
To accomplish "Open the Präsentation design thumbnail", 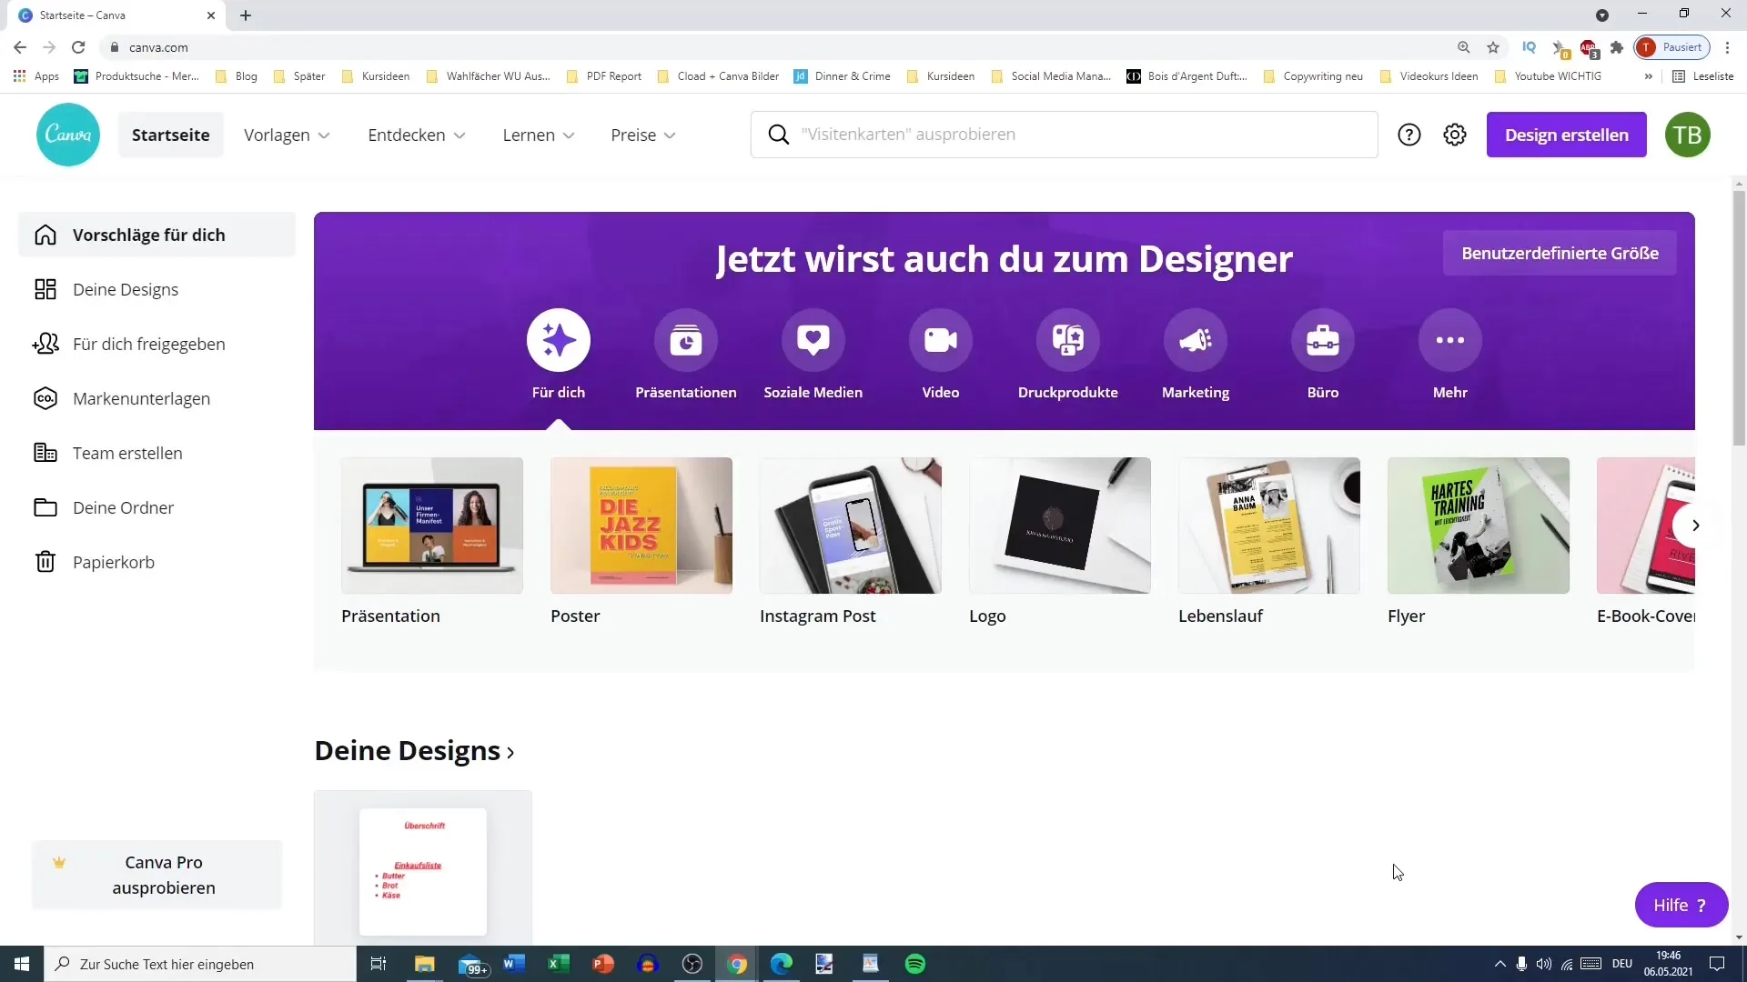I will point(432,526).
